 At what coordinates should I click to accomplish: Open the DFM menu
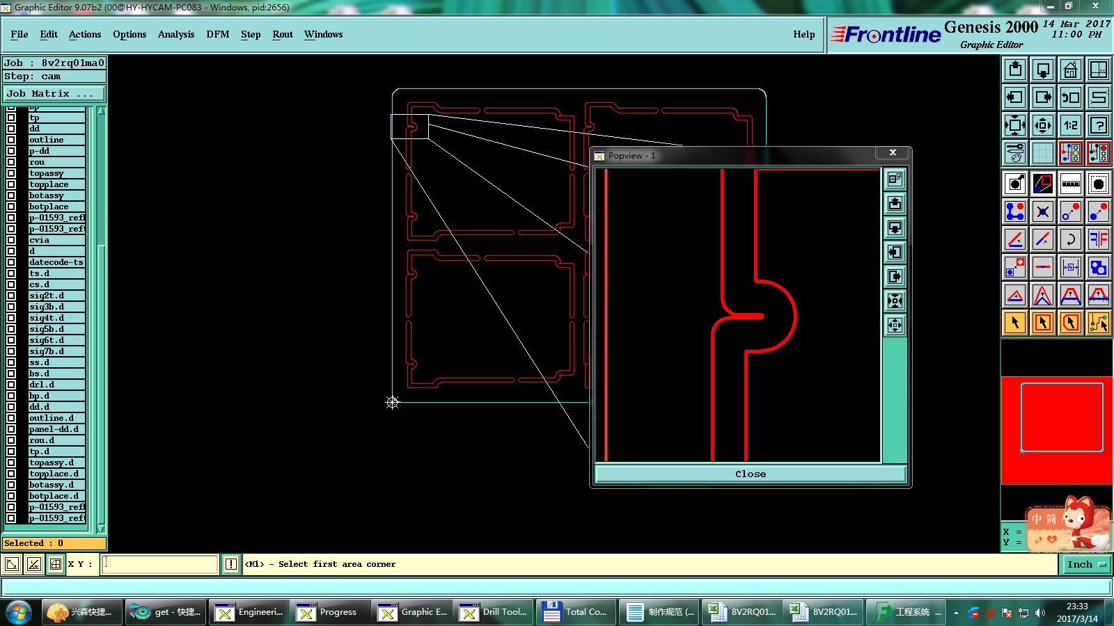[x=218, y=34]
